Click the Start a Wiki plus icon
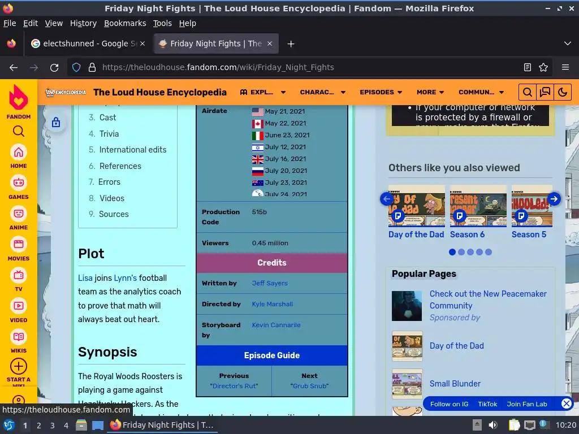Viewport: 579px width, 434px height. (x=19, y=366)
